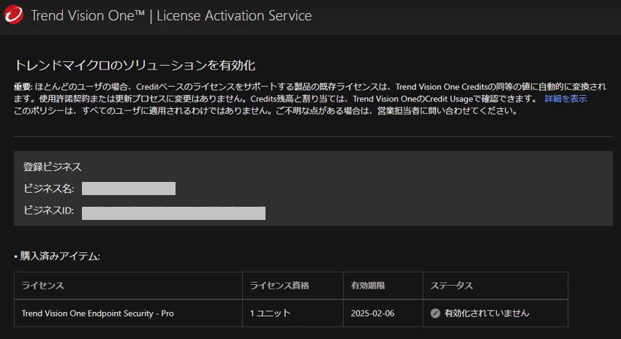Click the ステータス column header
This screenshot has height=339, width=621.
click(452, 286)
